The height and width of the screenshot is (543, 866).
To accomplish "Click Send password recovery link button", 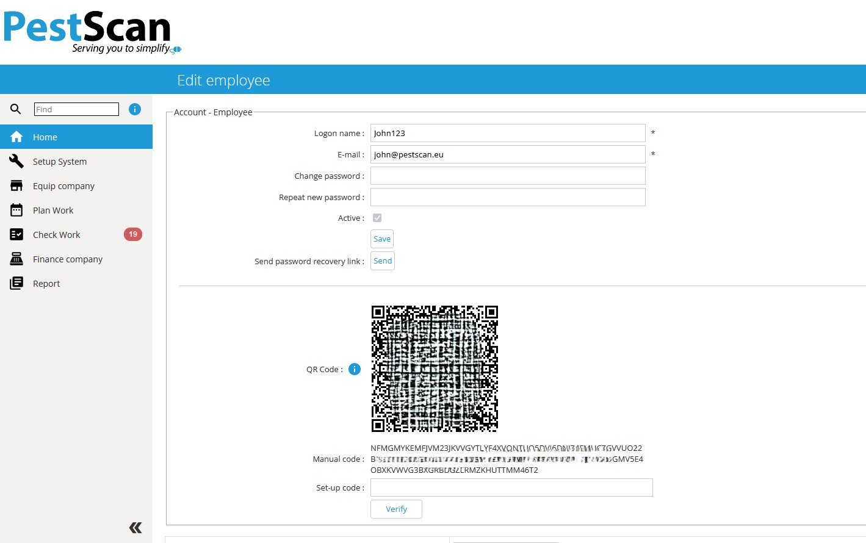I will pos(383,261).
